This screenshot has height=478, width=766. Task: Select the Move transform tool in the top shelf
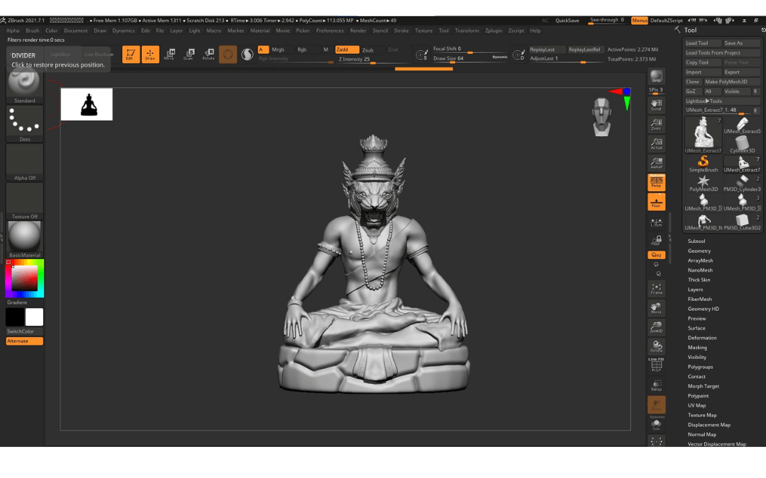coord(169,55)
